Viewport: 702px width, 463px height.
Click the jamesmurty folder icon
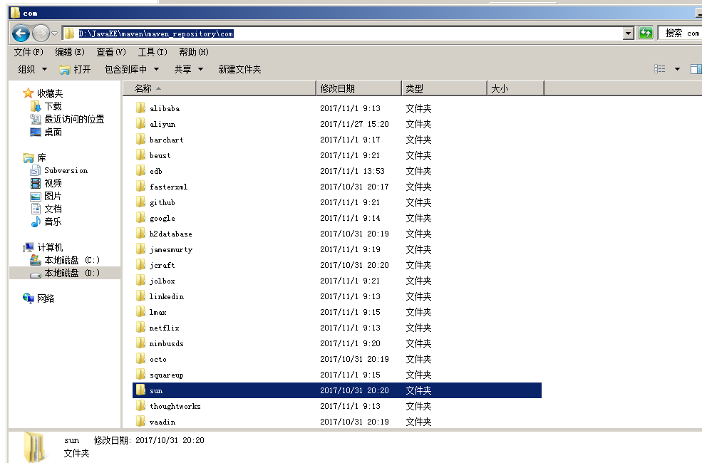pyautogui.click(x=140, y=249)
